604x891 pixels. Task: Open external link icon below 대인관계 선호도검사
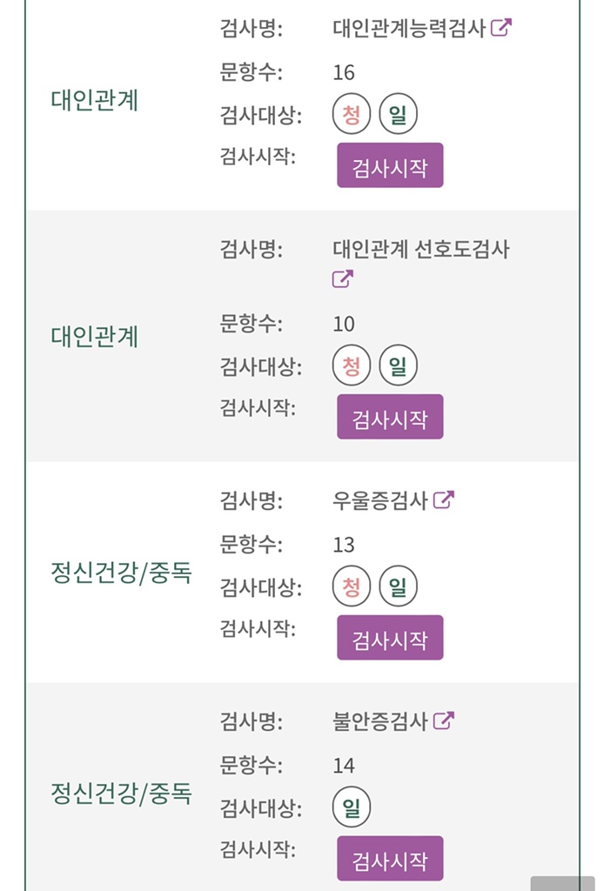343,279
